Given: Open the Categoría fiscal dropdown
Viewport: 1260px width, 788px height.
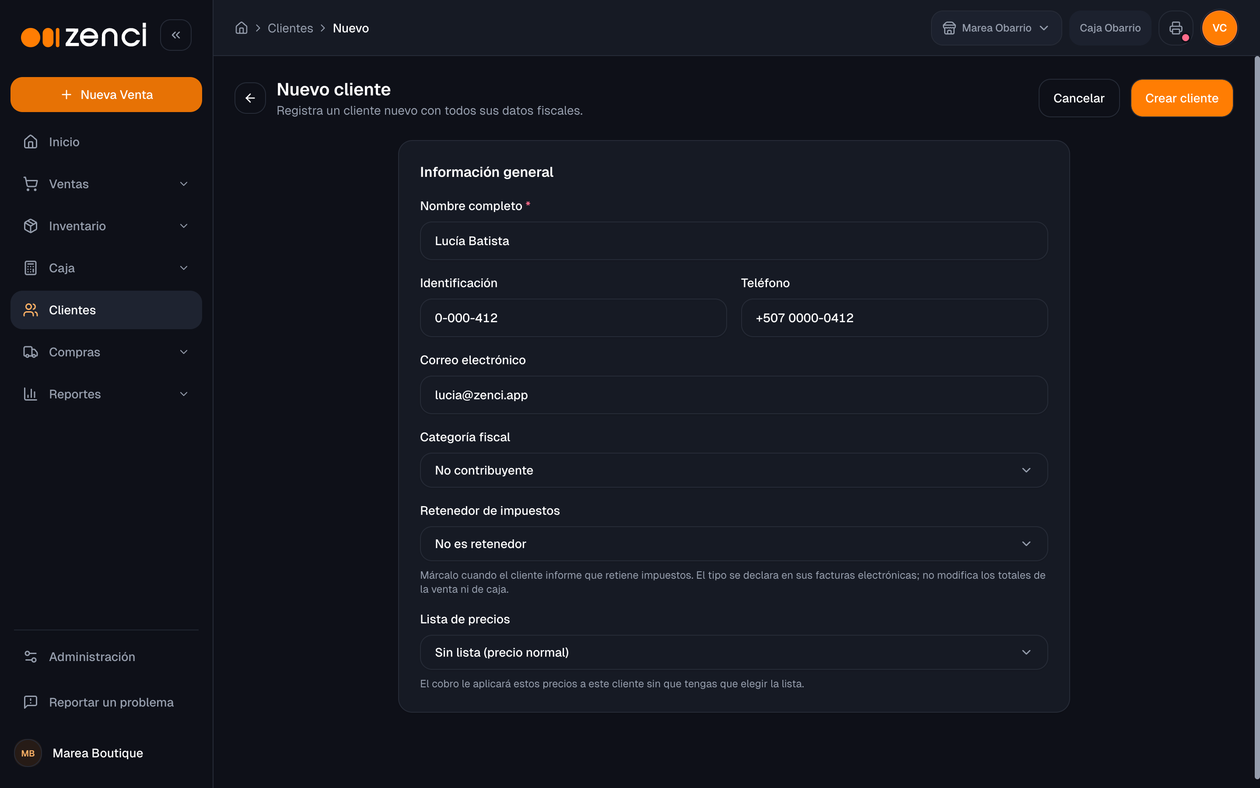Looking at the screenshot, I should (734, 470).
